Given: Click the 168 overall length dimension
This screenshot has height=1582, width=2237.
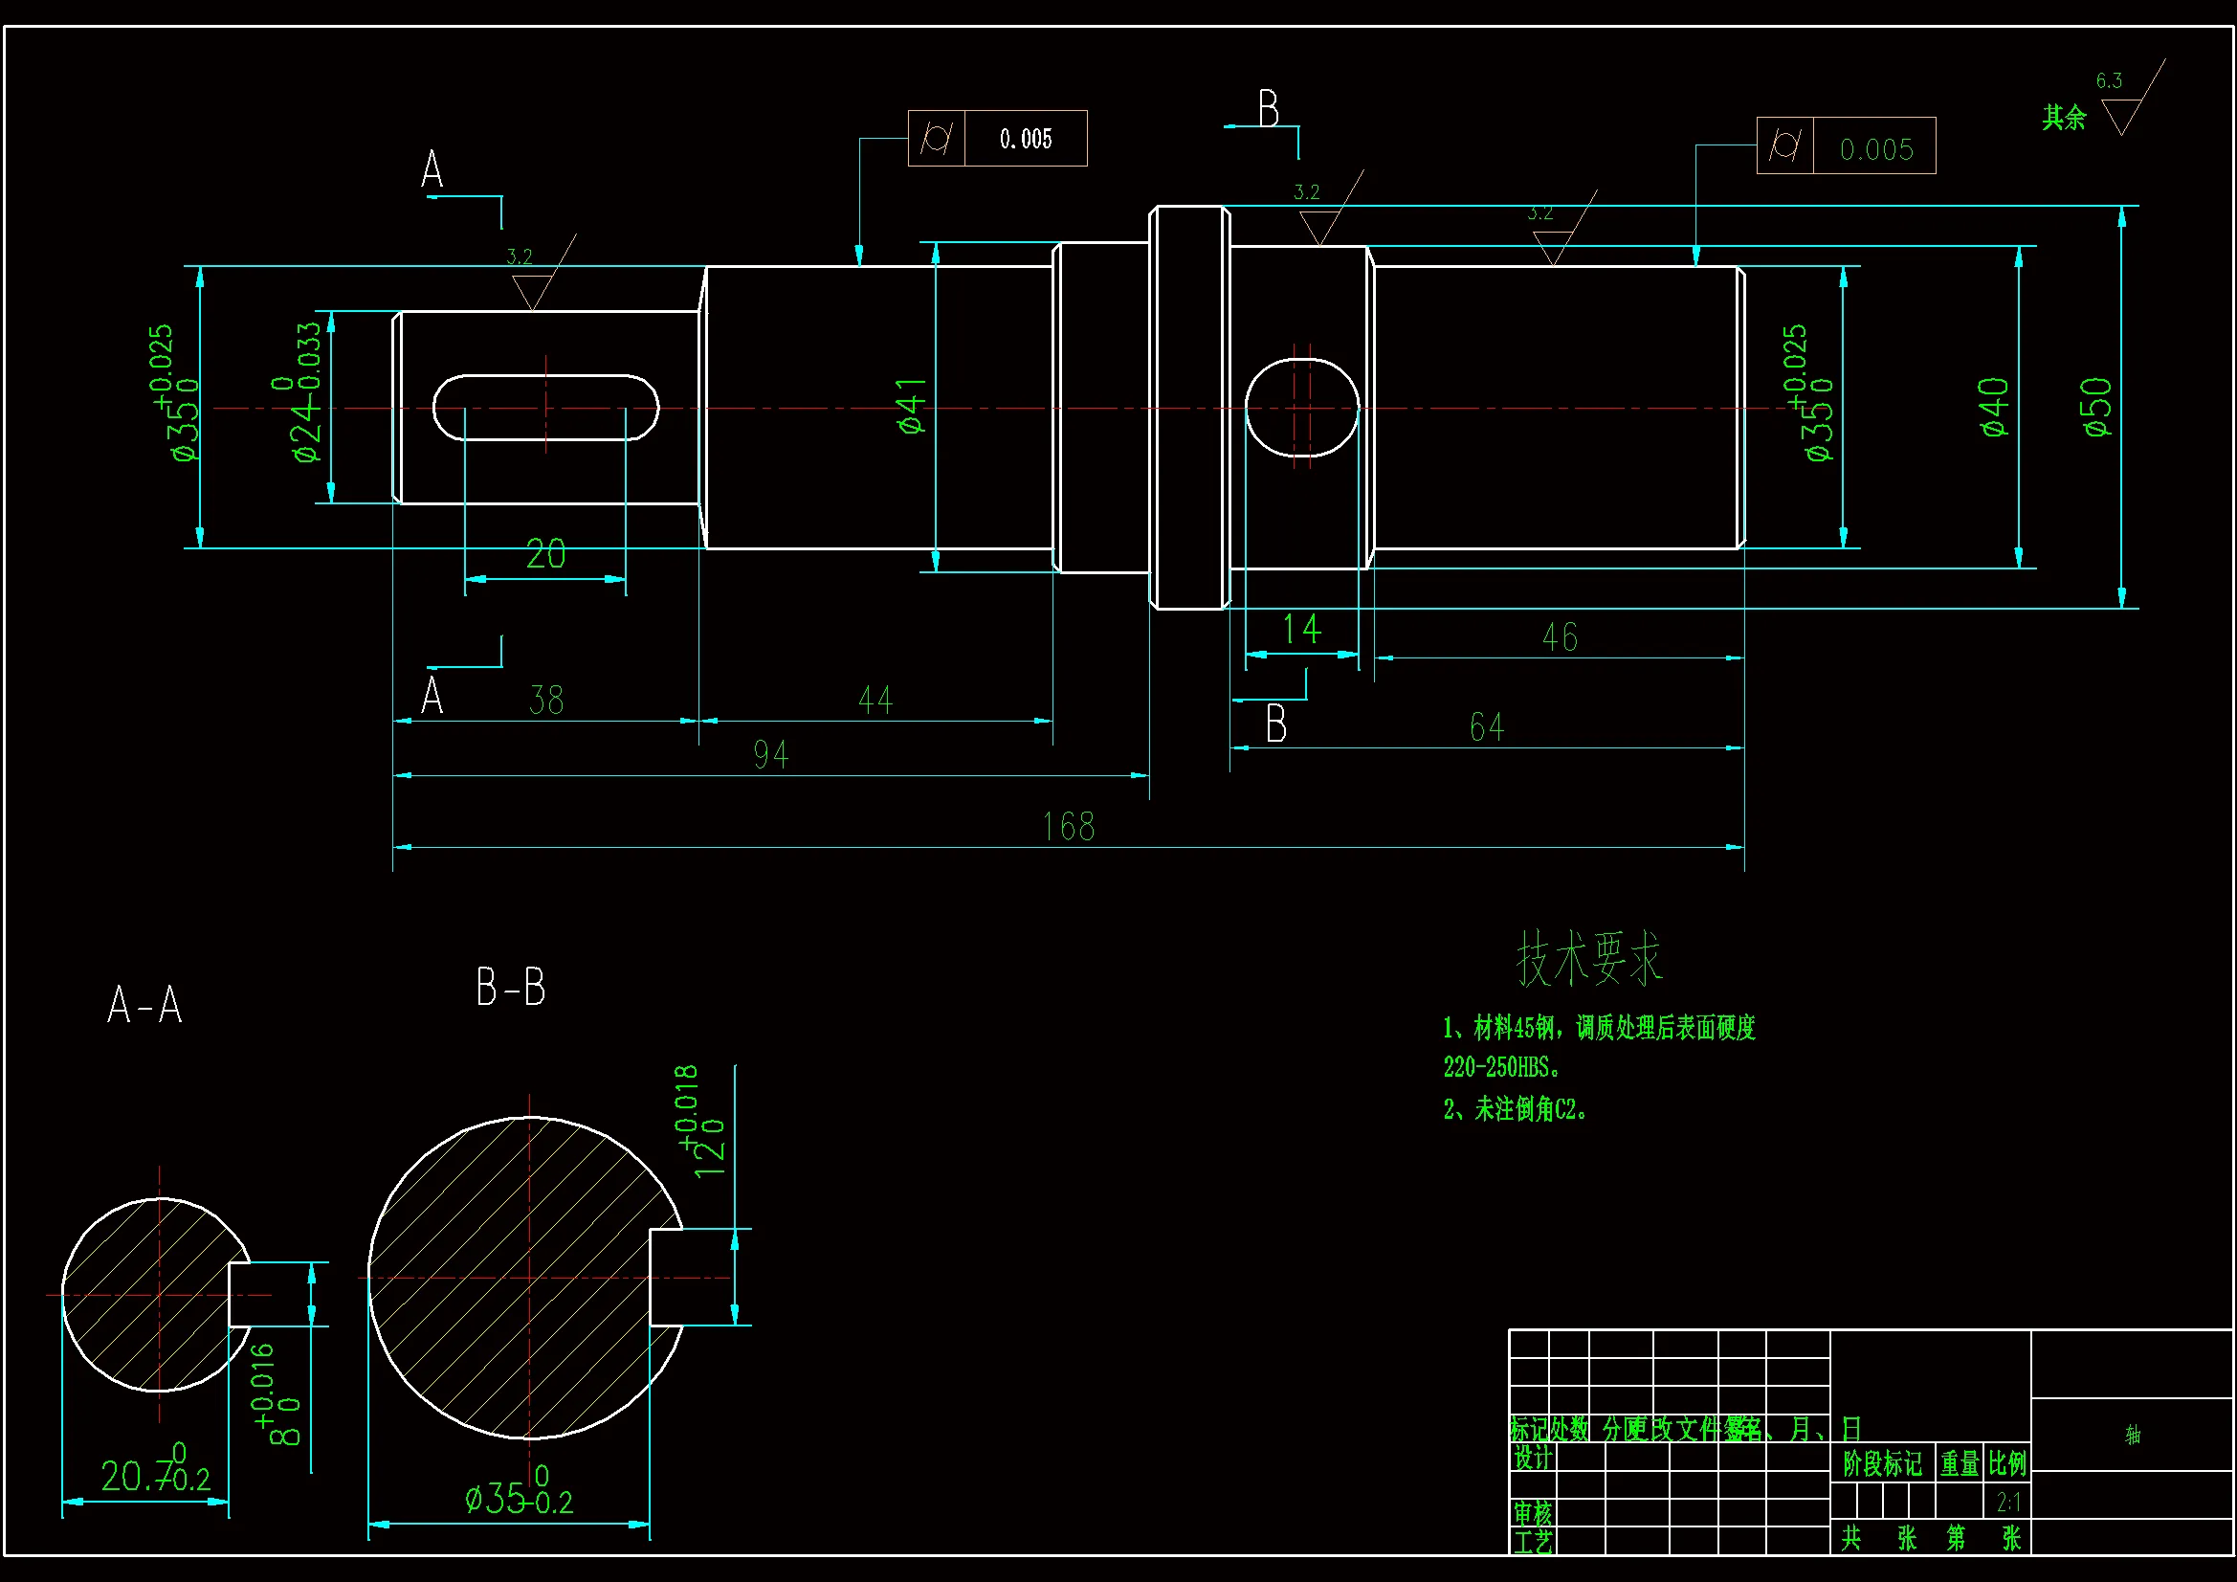Looking at the screenshot, I should 1068,828.
